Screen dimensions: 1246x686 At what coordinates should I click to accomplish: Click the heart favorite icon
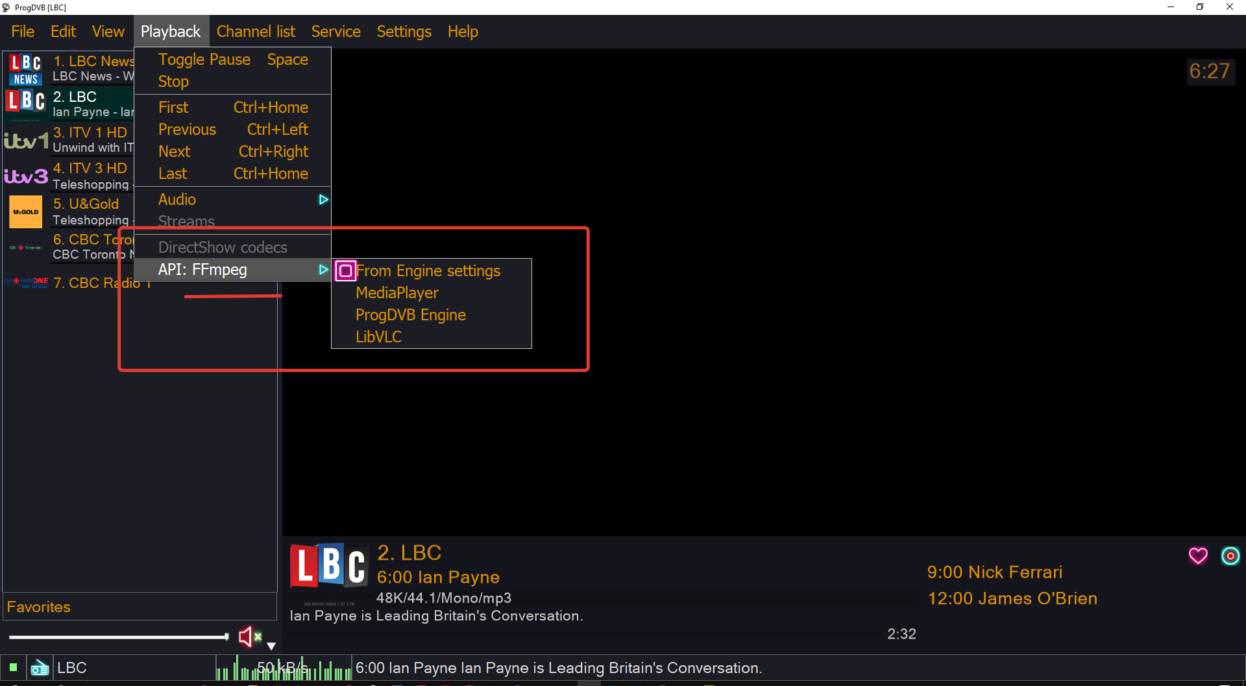1198,556
